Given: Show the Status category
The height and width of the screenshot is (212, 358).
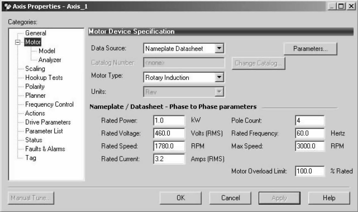Looking at the screenshot, I should click(34, 140).
